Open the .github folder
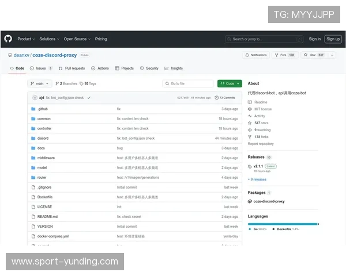 point(43,109)
